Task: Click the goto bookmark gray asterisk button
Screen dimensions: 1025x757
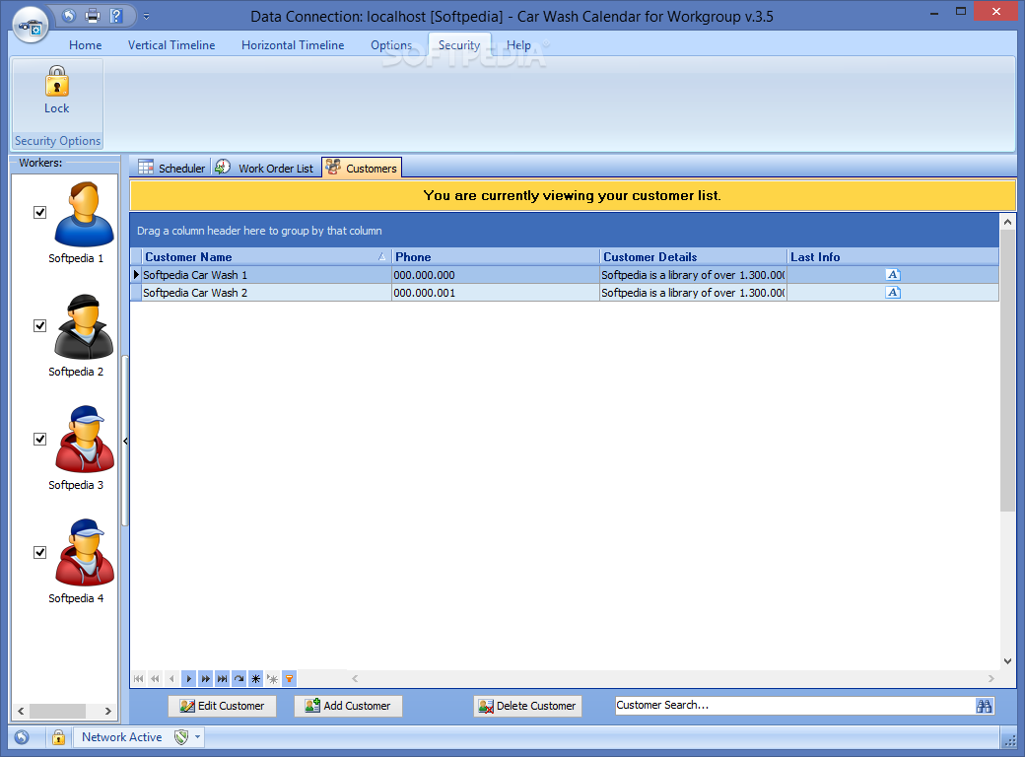Action: (273, 678)
